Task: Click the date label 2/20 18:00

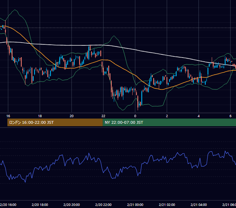Action: point(40,205)
